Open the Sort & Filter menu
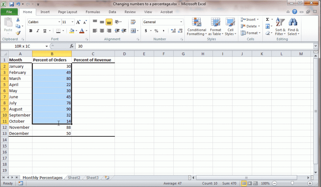This screenshot has width=321, height=187. coord(280,27)
